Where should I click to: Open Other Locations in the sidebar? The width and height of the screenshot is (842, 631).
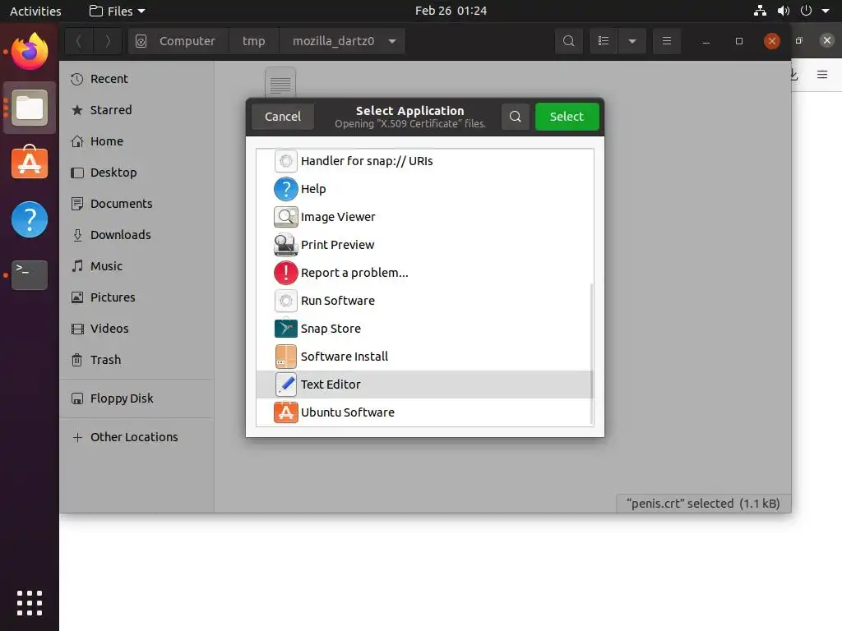point(137,437)
